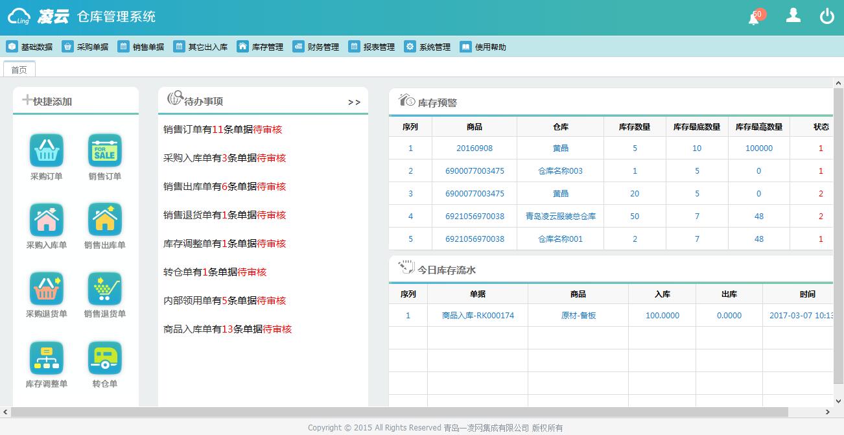Open the notification bell with badge

pos(754,18)
